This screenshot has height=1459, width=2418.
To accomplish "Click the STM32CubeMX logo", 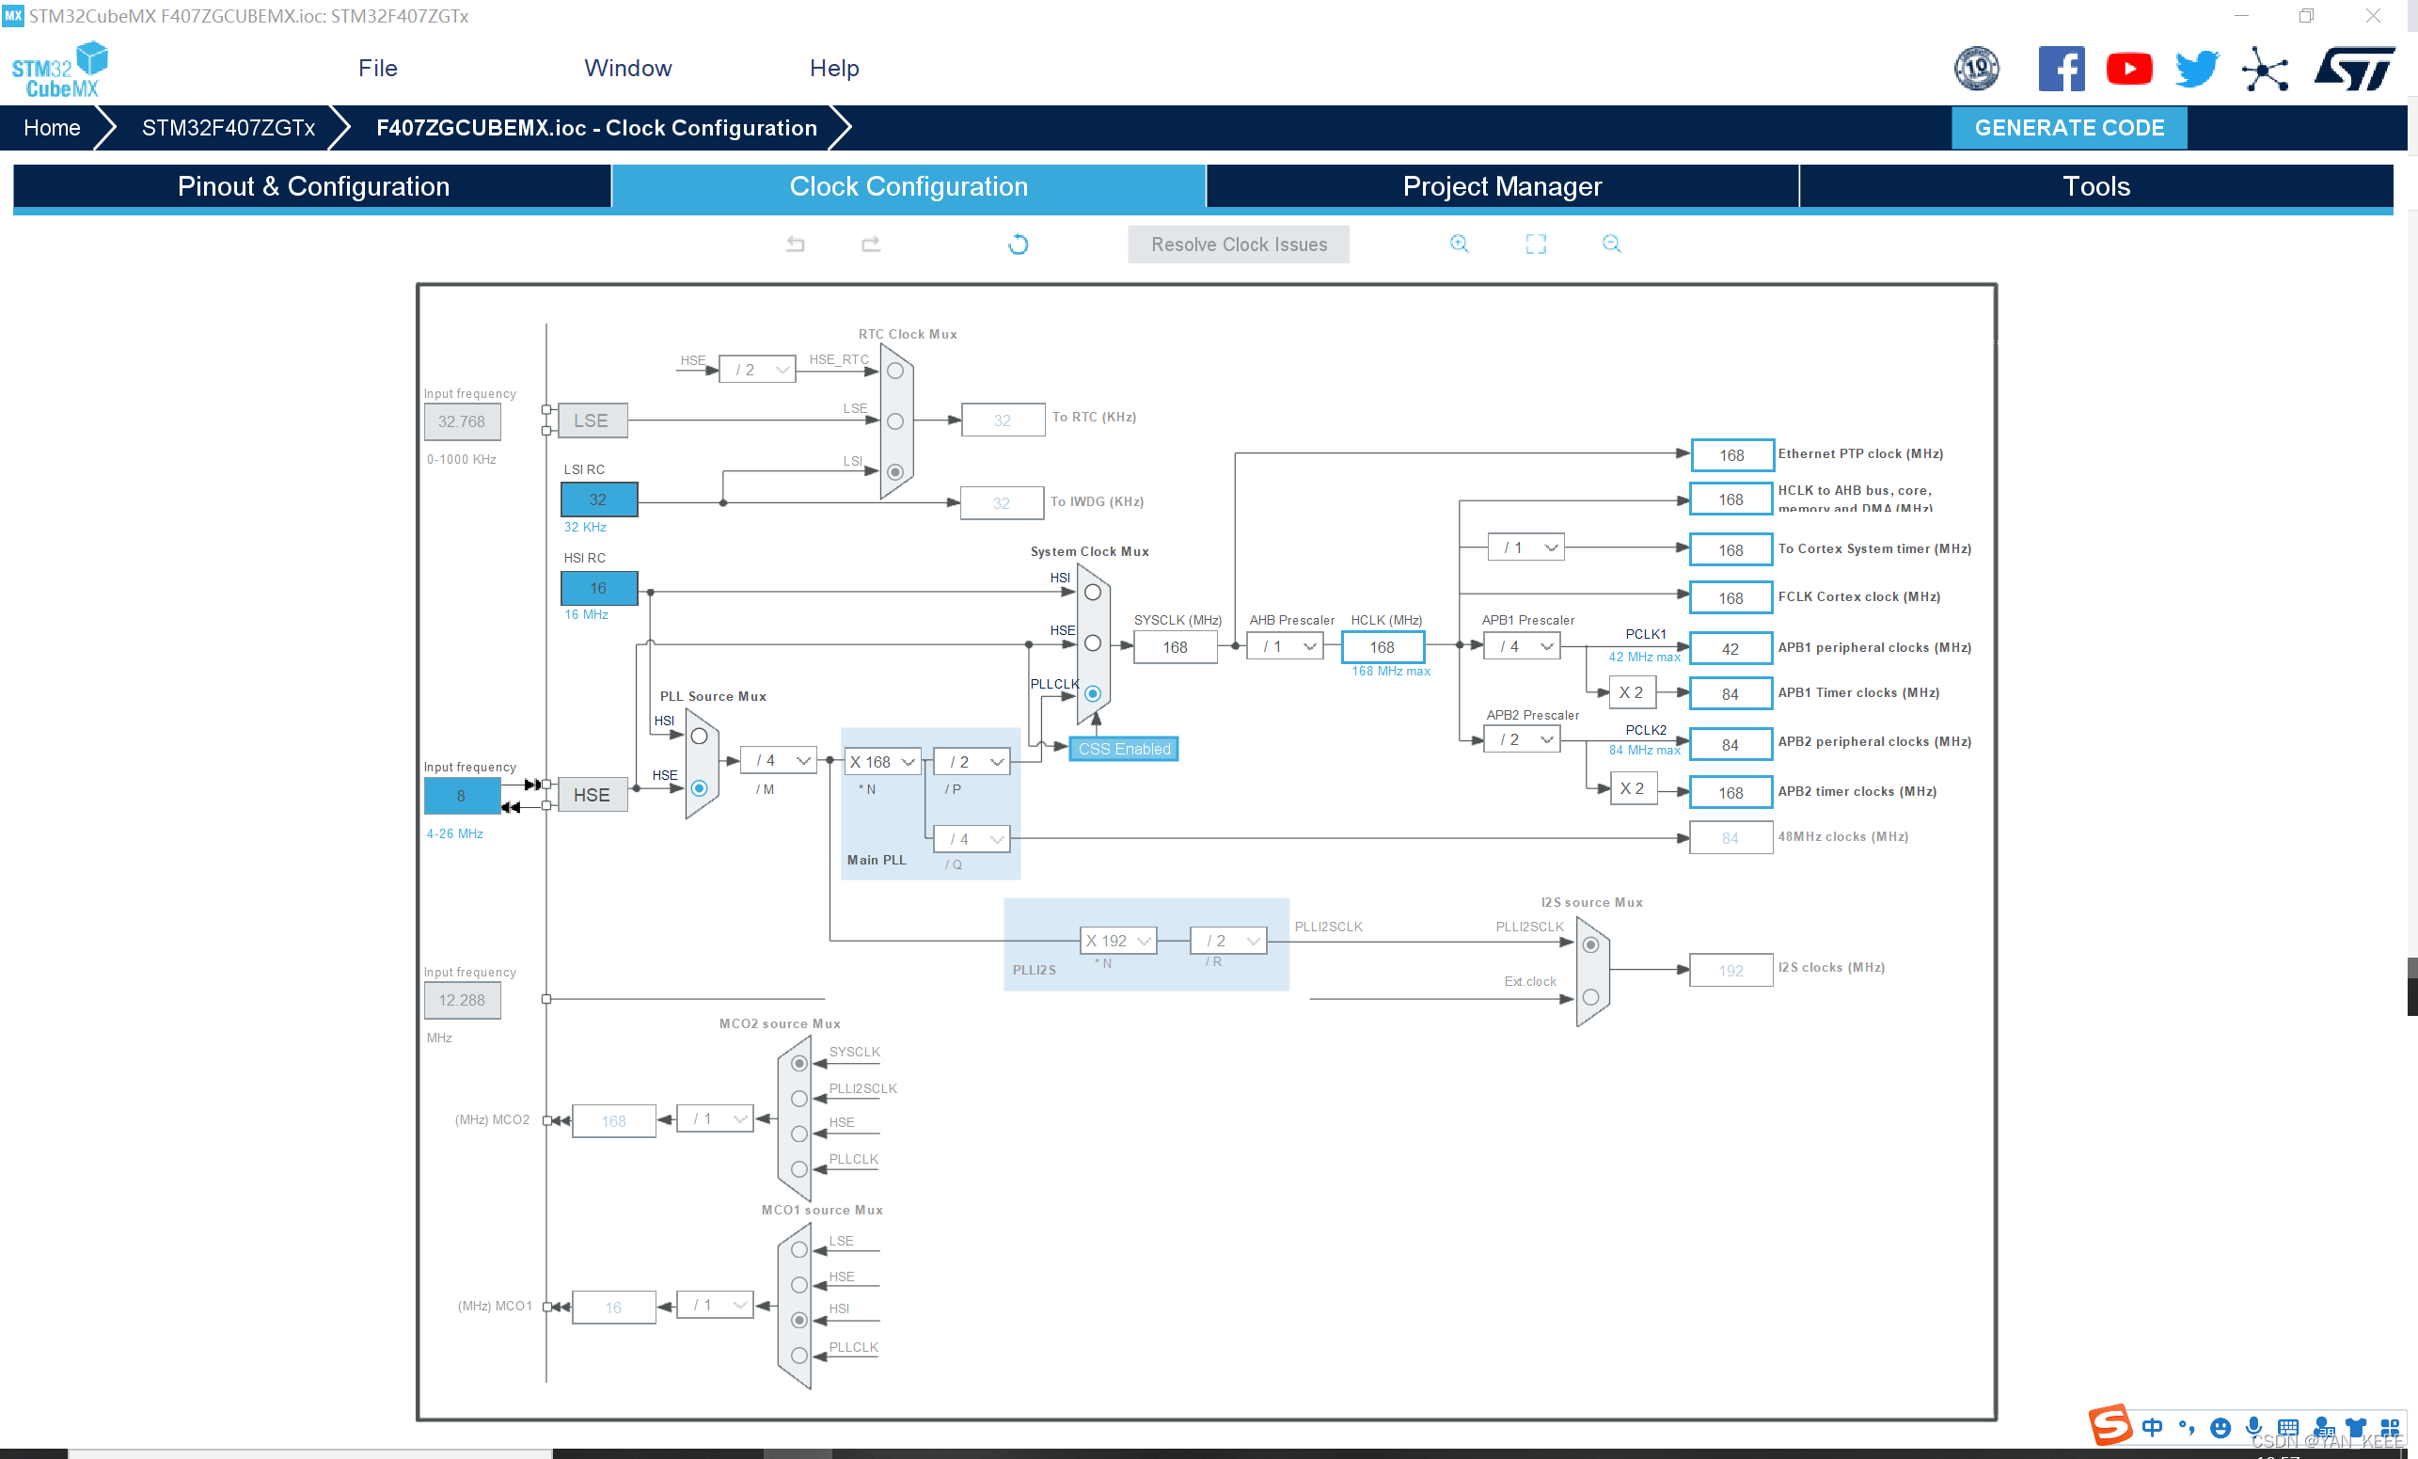I will 59,69.
